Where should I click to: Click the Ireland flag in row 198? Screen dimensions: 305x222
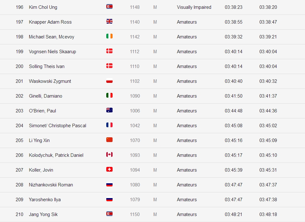click(x=109, y=36)
